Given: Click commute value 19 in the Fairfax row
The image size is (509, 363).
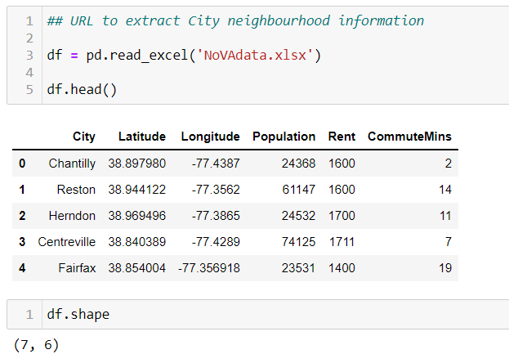Looking at the screenshot, I should point(445,268).
